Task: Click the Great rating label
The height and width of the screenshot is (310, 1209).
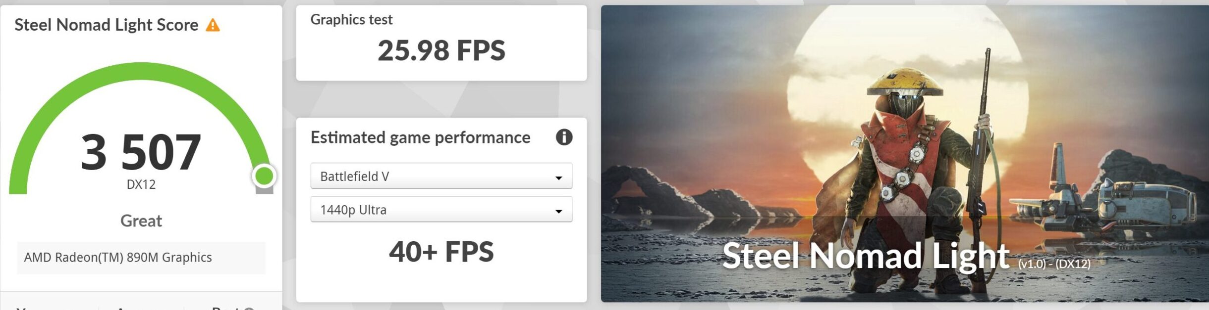Action: (x=141, y=221)
